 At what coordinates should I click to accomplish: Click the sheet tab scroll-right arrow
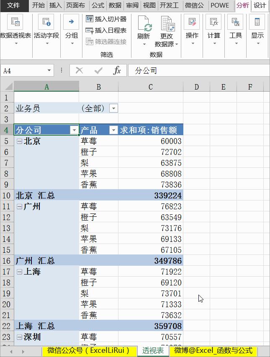(x=23, y=352)
